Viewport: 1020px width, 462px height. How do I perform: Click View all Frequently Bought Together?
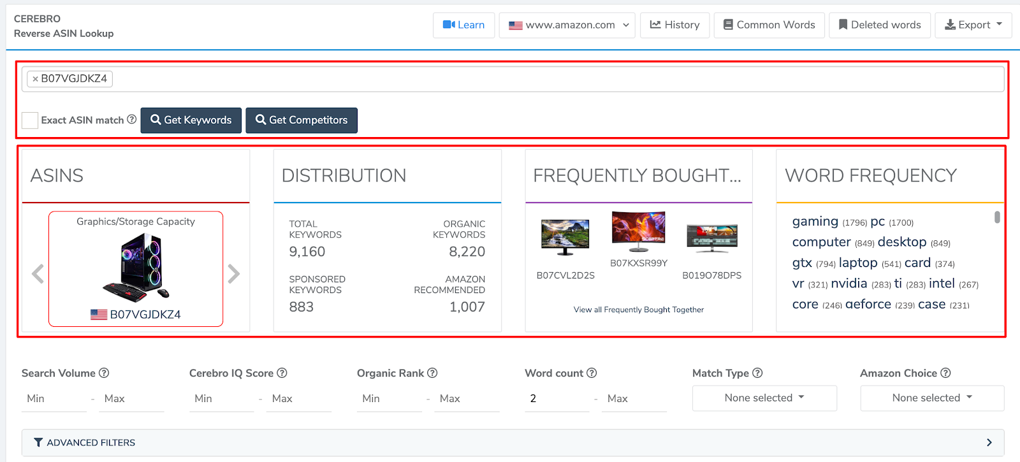639,310
